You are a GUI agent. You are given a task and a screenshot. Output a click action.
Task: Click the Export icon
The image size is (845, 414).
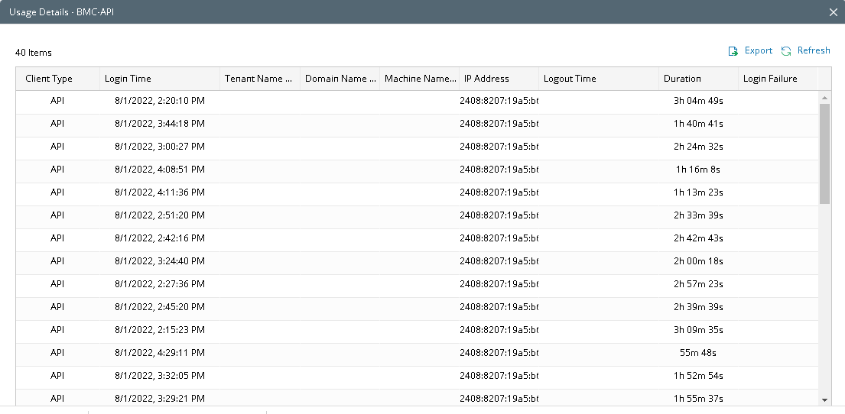[x=733, y=51]
